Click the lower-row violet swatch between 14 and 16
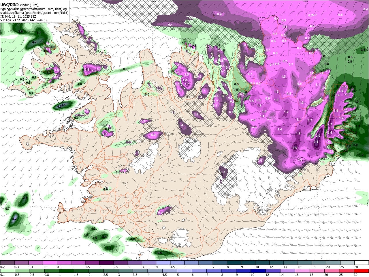This screenshot has width=369, height=277. tap(287, 271)
